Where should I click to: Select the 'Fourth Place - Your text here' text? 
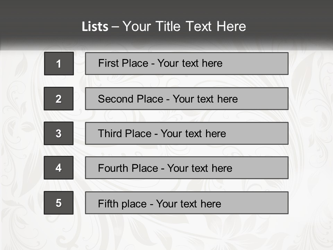click(x=165, y=168)
